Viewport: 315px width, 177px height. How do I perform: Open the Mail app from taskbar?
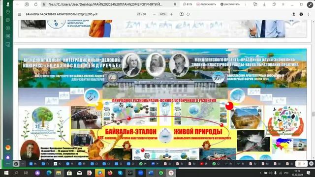click(x=80, y=173)
